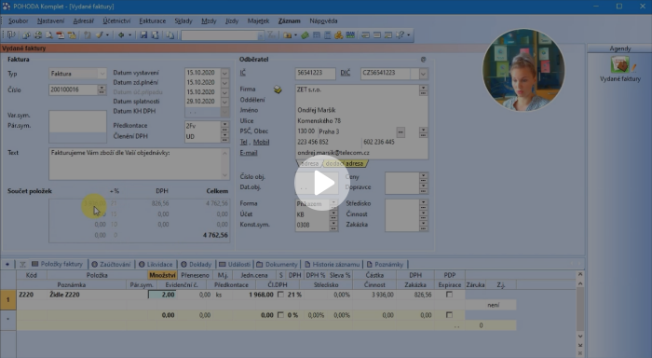Click the Tel link label

tap(243, 142)
